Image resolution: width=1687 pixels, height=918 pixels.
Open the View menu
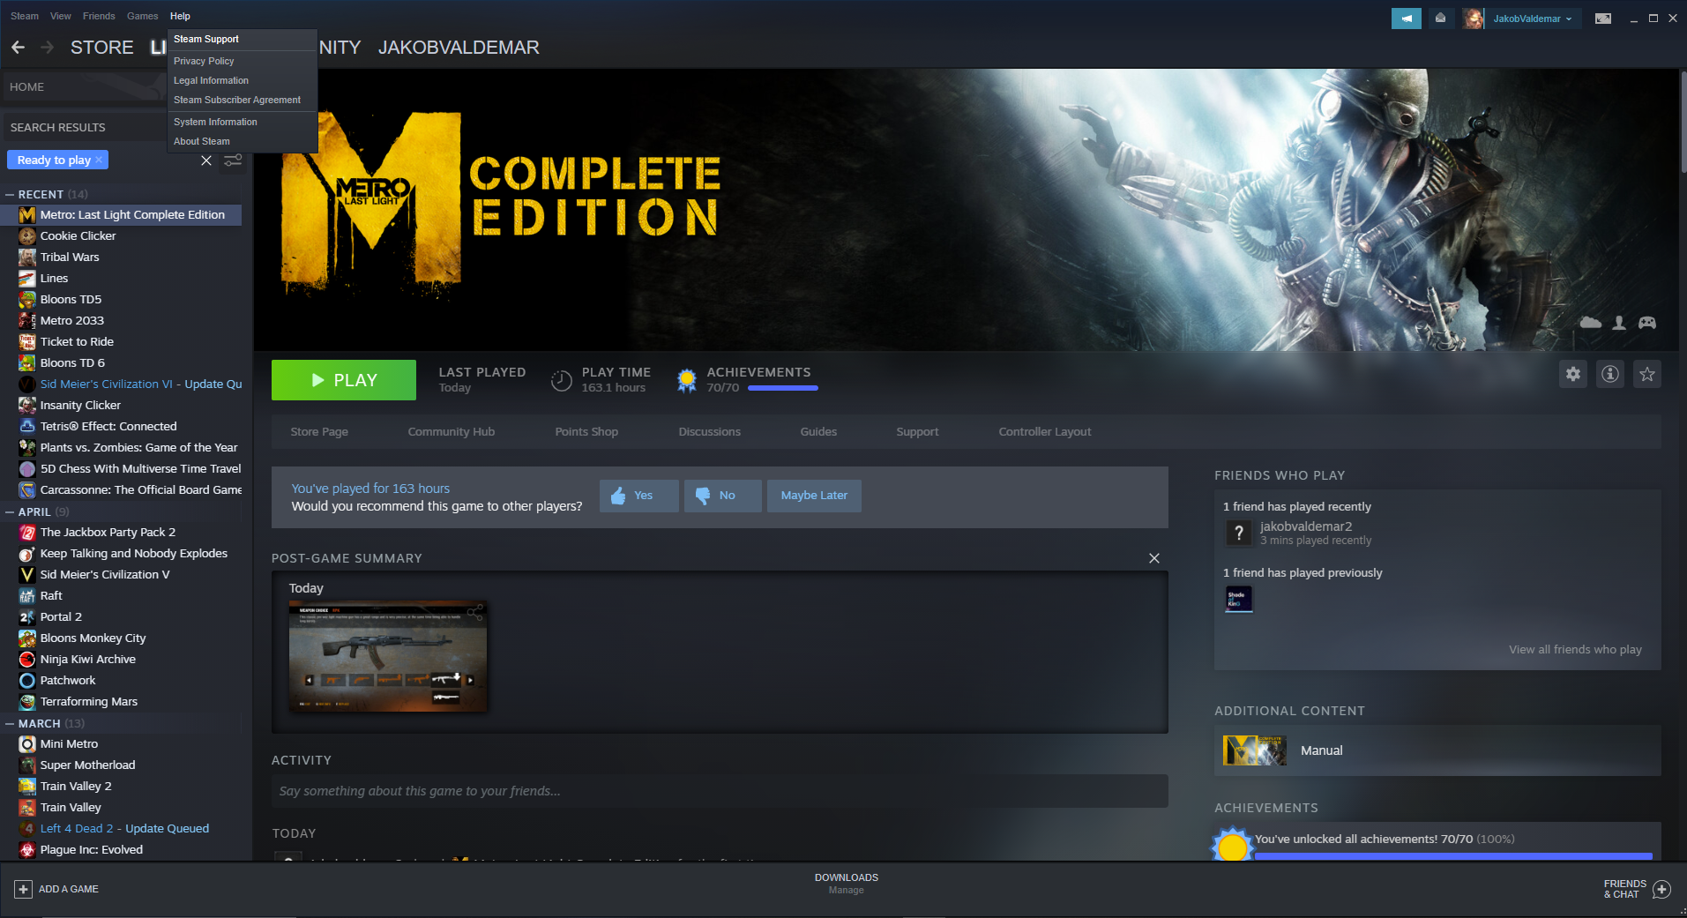(61, 16)
